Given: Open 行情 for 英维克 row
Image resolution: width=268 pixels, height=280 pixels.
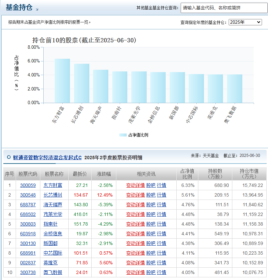Looking at the screenshot, I should click(162, 263).
